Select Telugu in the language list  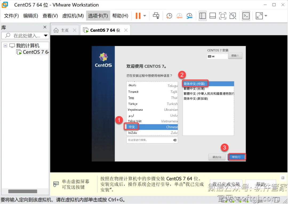tap(152, 86)
